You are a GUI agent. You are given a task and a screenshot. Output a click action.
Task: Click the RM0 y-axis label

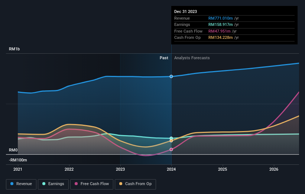point(13,150)
